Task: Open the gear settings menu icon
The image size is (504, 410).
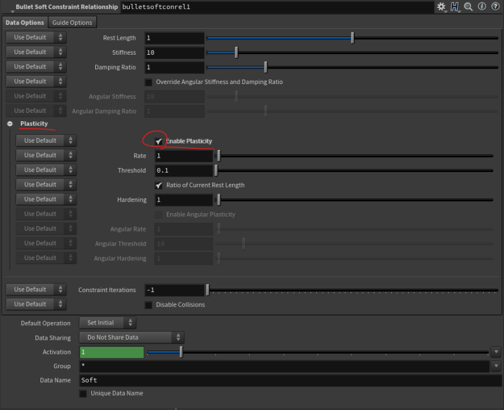Action: click(441, 7)
